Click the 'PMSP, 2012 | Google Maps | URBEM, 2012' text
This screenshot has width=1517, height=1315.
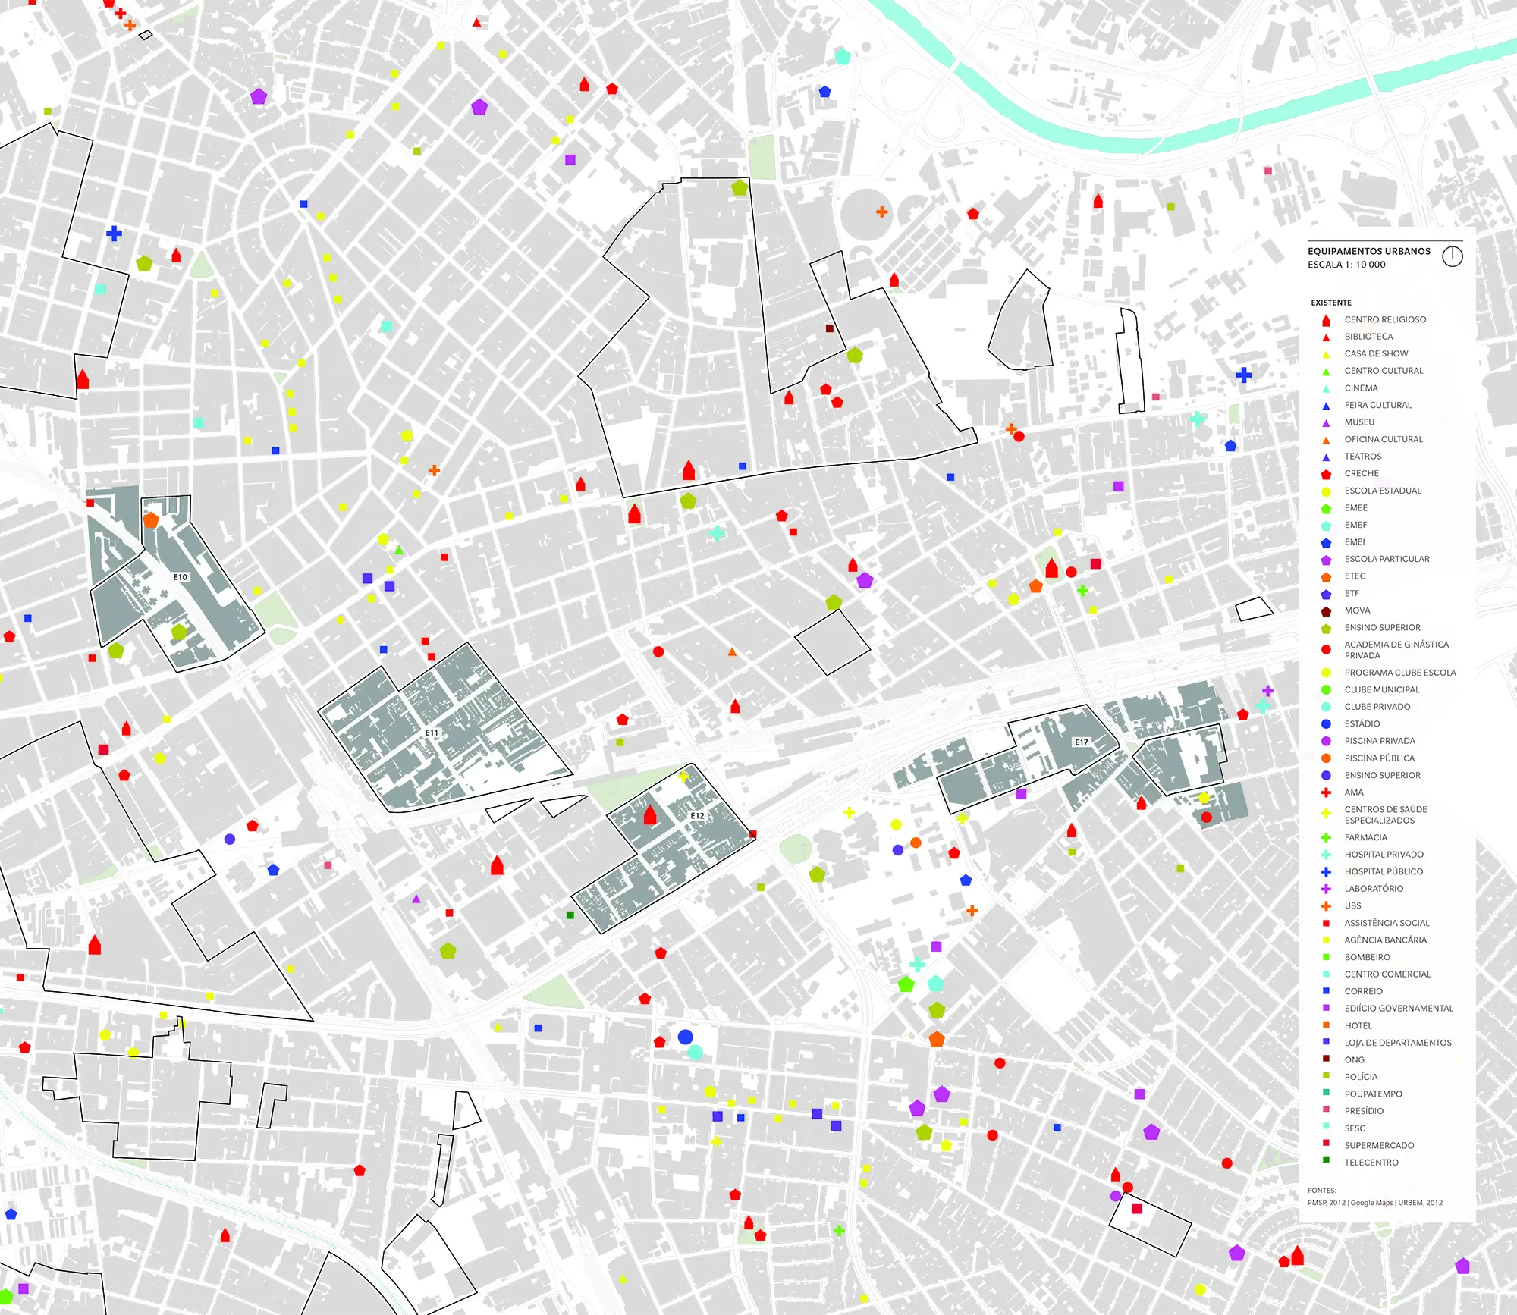[1375, 1203]
